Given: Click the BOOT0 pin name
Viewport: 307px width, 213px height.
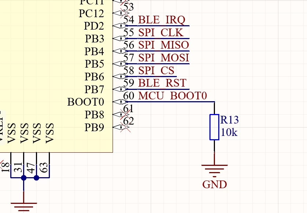Looking at the screenshot, I should pos(85,102).
